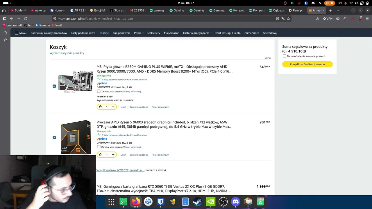Click 'Przejdź do finalizacji zakupu' button

click(307, 64)
